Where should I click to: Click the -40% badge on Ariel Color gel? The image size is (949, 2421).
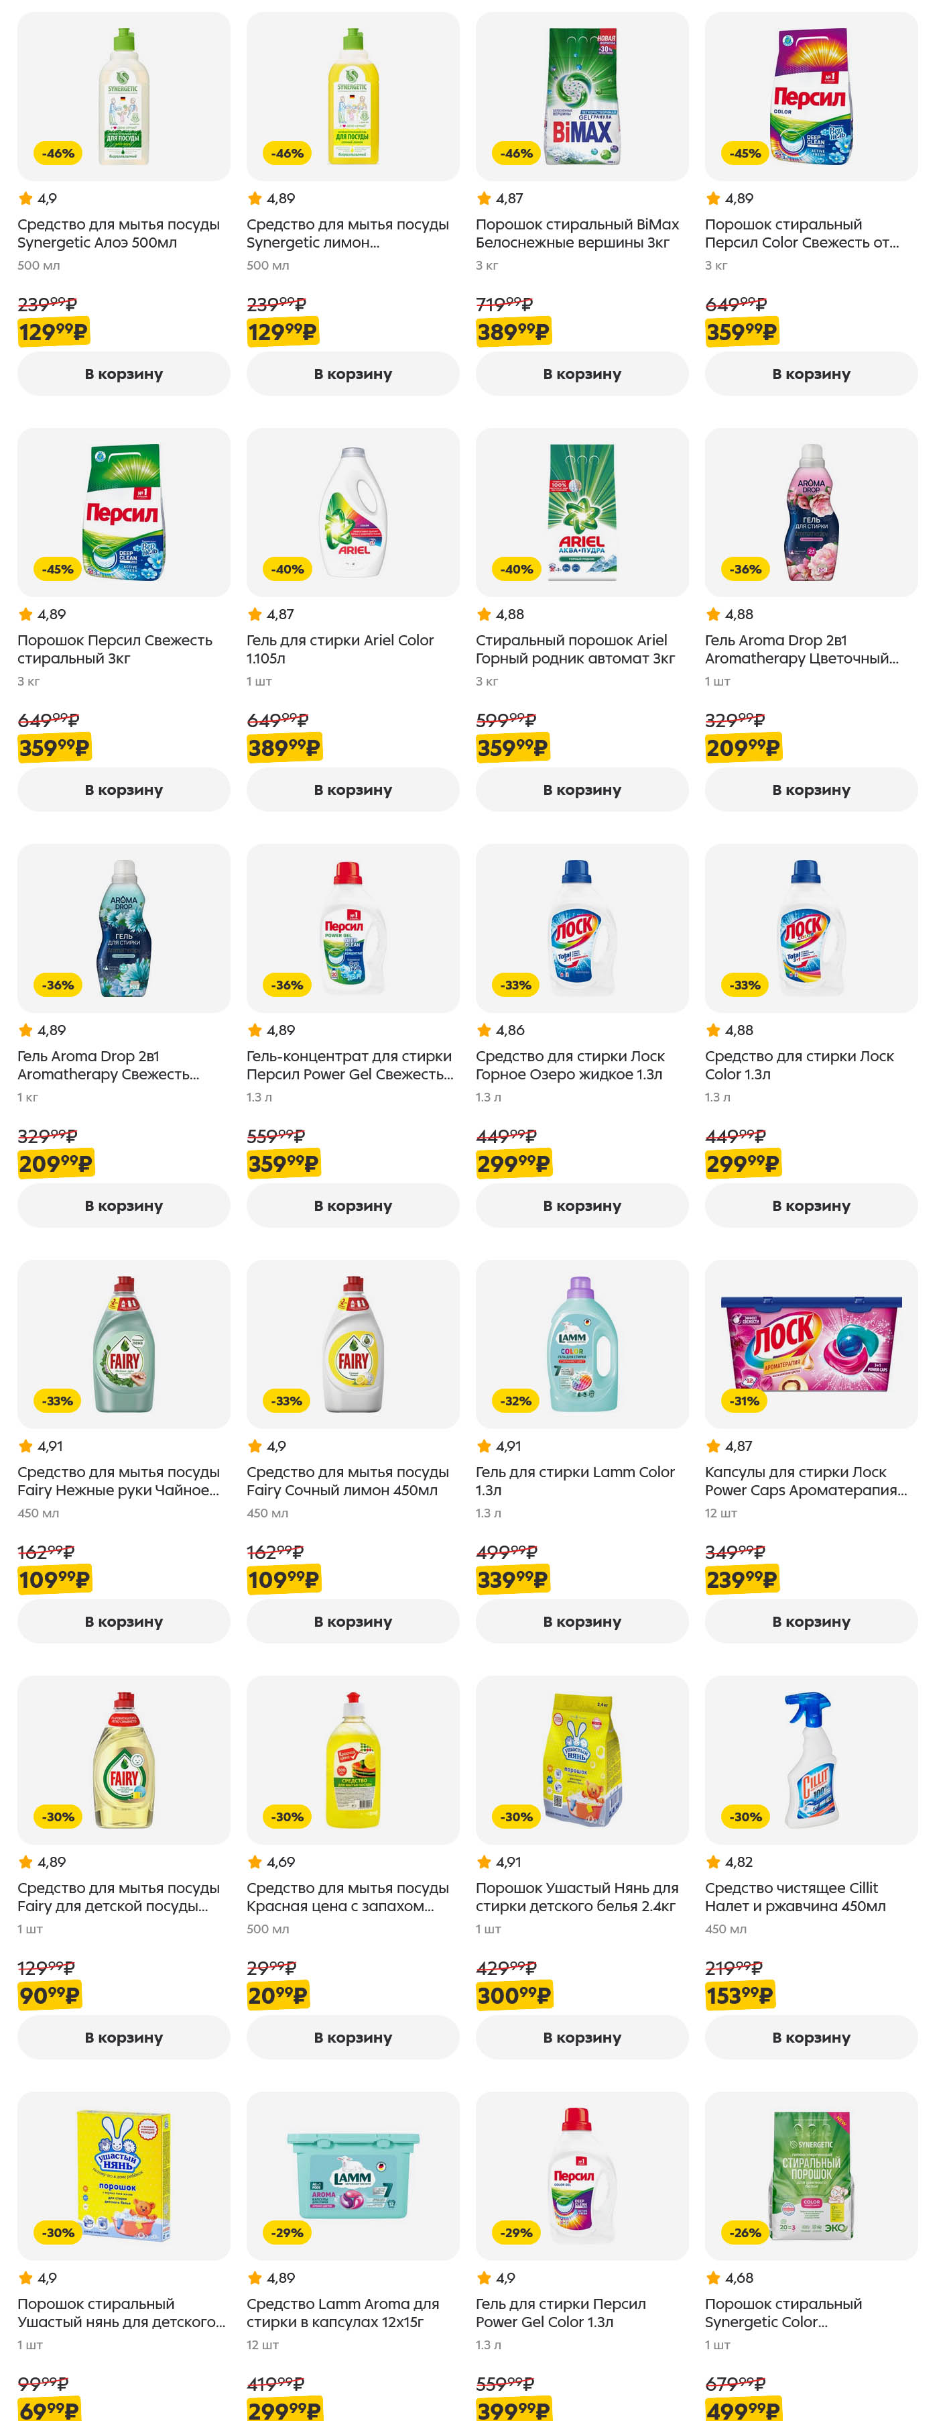click(x=288, y=569)
